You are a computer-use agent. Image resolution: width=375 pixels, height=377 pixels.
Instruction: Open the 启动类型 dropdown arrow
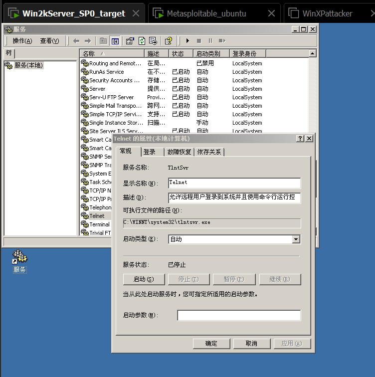[296, 239]
